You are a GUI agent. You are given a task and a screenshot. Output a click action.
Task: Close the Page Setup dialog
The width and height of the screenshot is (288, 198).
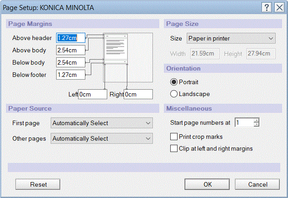279,7
